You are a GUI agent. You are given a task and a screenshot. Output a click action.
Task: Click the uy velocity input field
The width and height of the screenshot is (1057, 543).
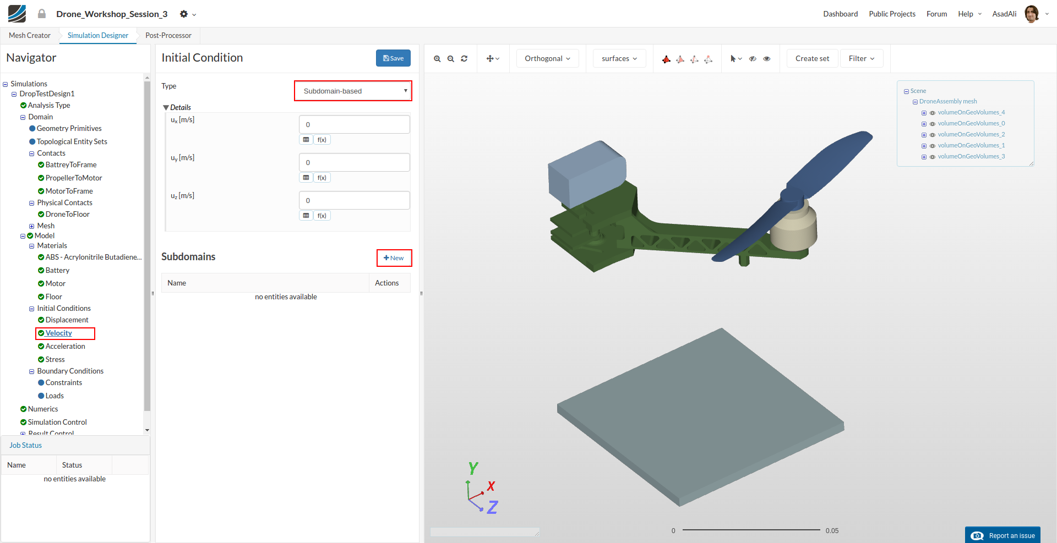pos(354,163)
